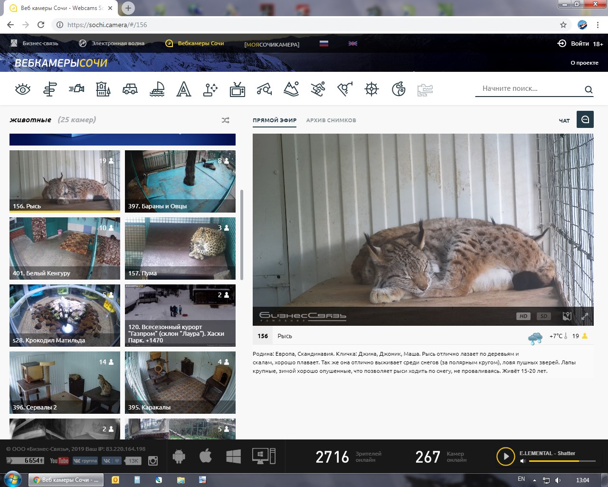Open the VK группа footer button
Screen dimensions: 608x487
click(x=85, y=460)
